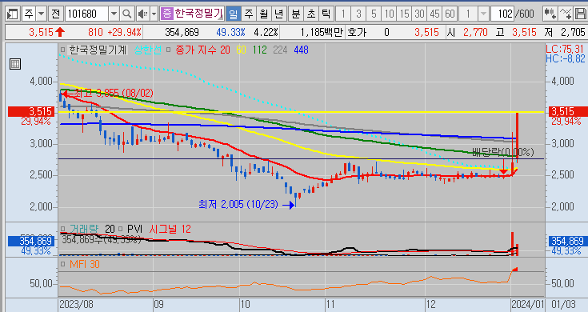Click the 한국정밀기 stock name field
The width and height of the screenshot is (588, 312).
point(198,14)
